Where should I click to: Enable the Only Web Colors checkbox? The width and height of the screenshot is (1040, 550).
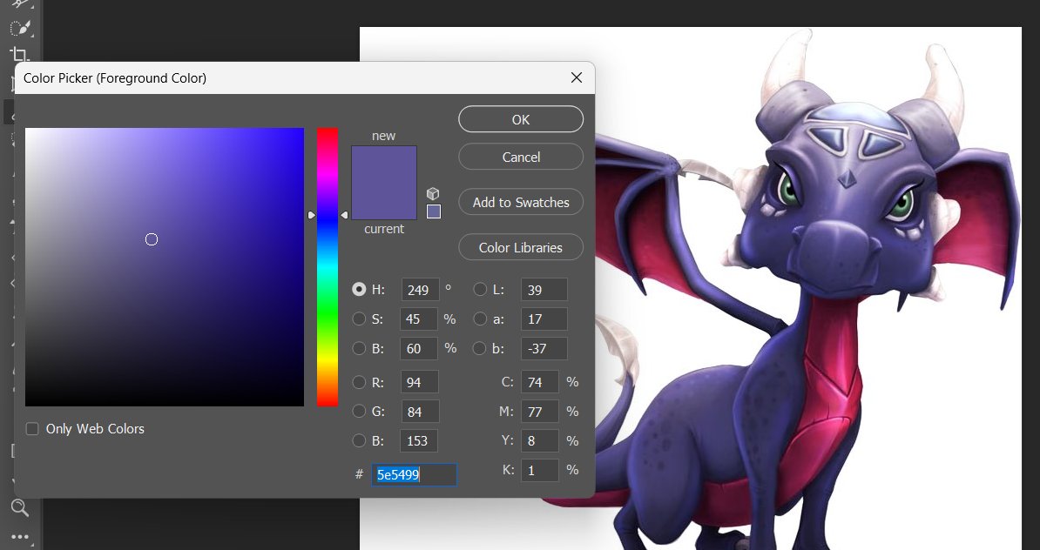(x=32, y=429)
